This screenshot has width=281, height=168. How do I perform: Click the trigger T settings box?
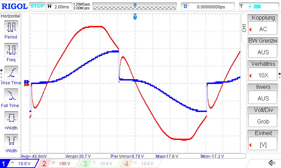259,7
